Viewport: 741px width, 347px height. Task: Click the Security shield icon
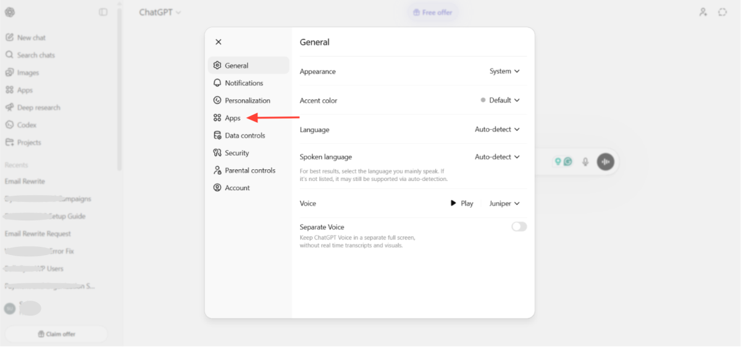tap(217, 153)
